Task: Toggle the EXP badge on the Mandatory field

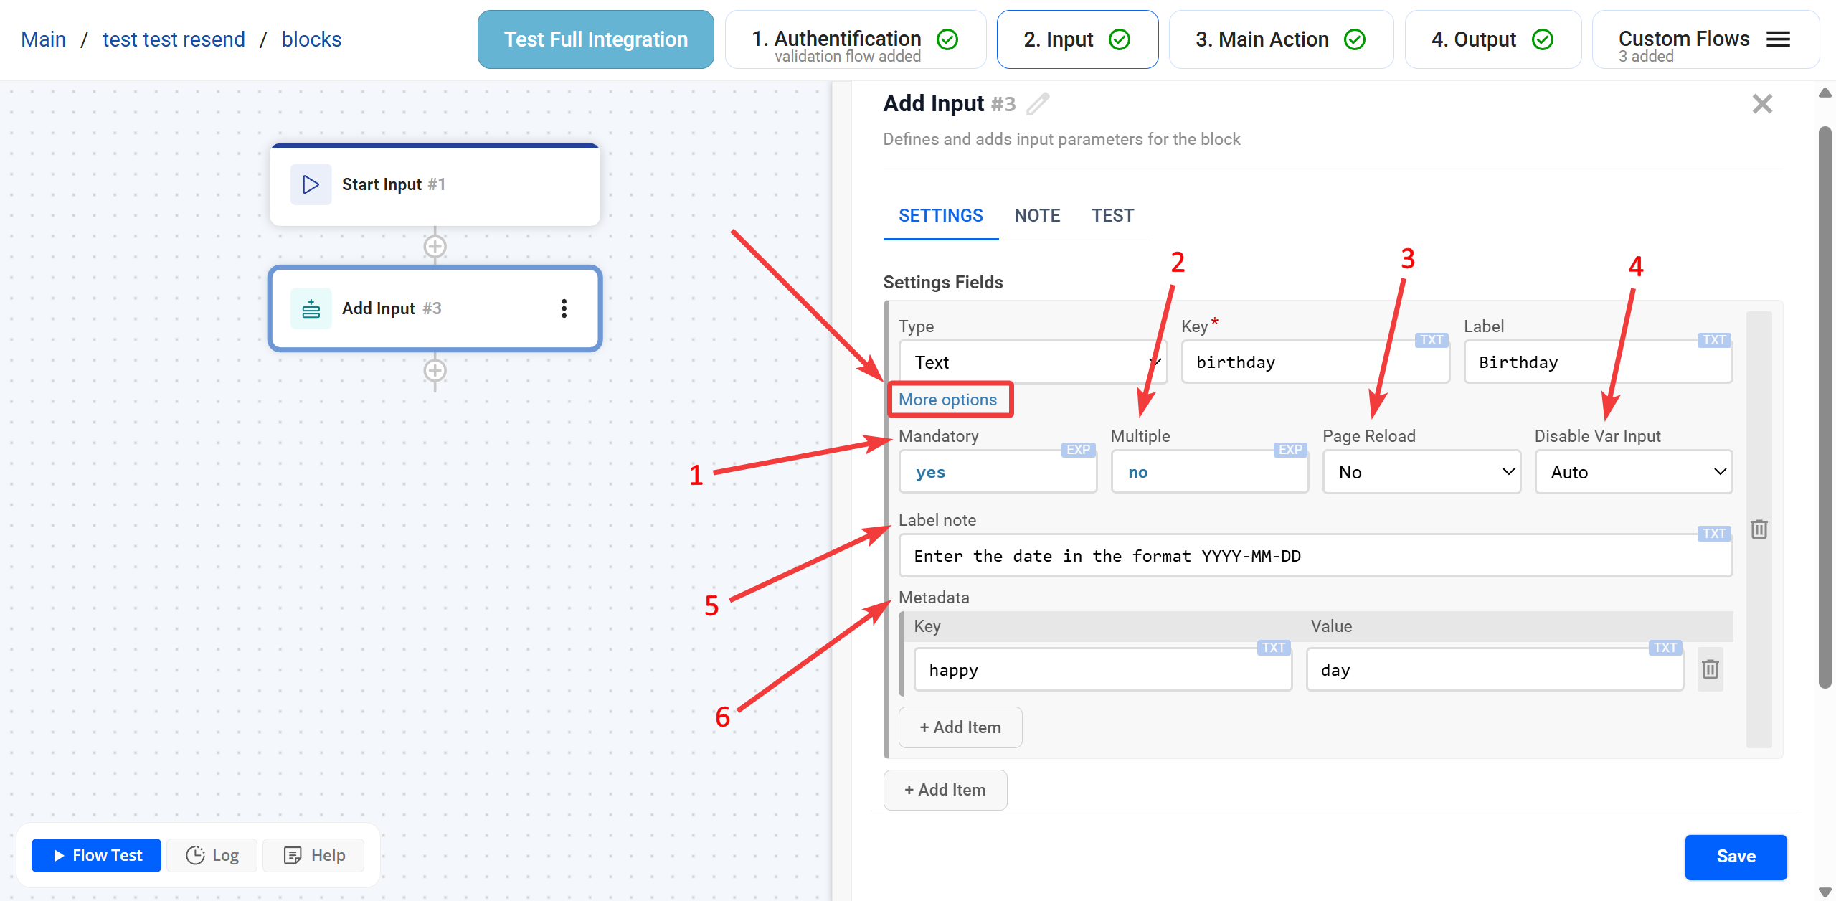Action: coord(1078,450)
